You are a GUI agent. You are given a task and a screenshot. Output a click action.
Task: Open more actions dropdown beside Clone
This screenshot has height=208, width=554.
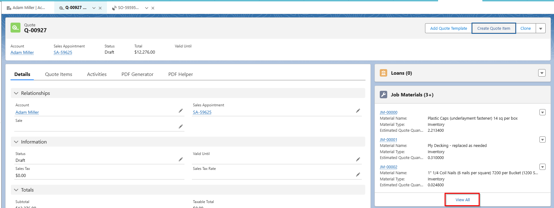[541, 28]
